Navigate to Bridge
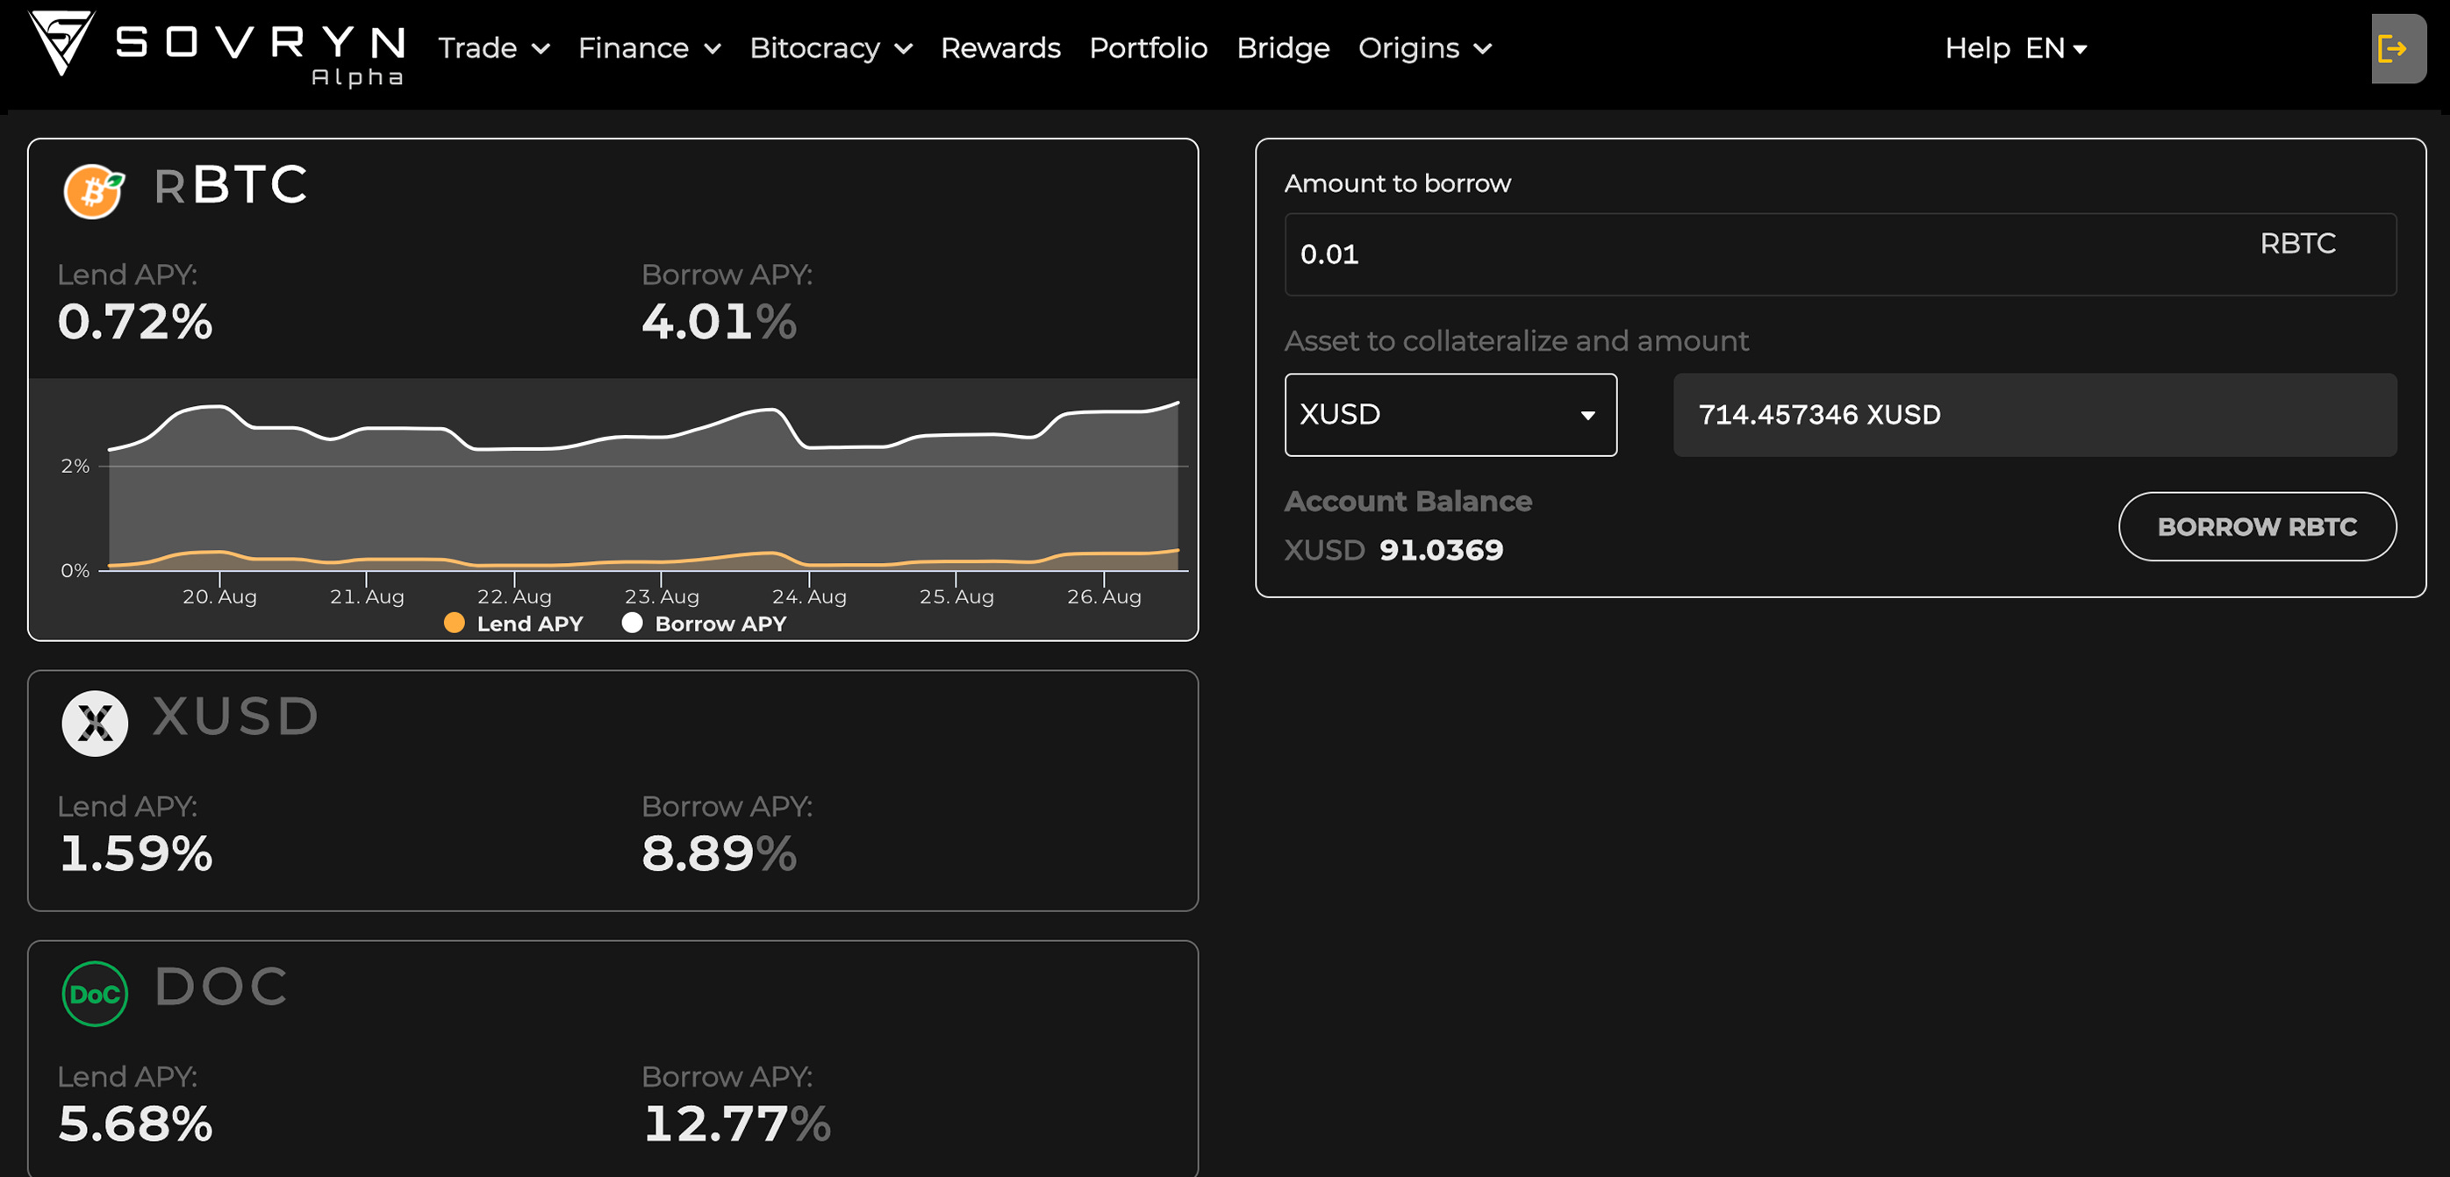2450x1177 pixels. coord(1283,47)
